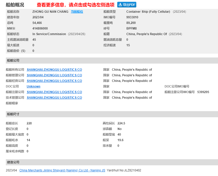
Task: Click the registered company IMO number 5399295
Action: tap(203, 92)
